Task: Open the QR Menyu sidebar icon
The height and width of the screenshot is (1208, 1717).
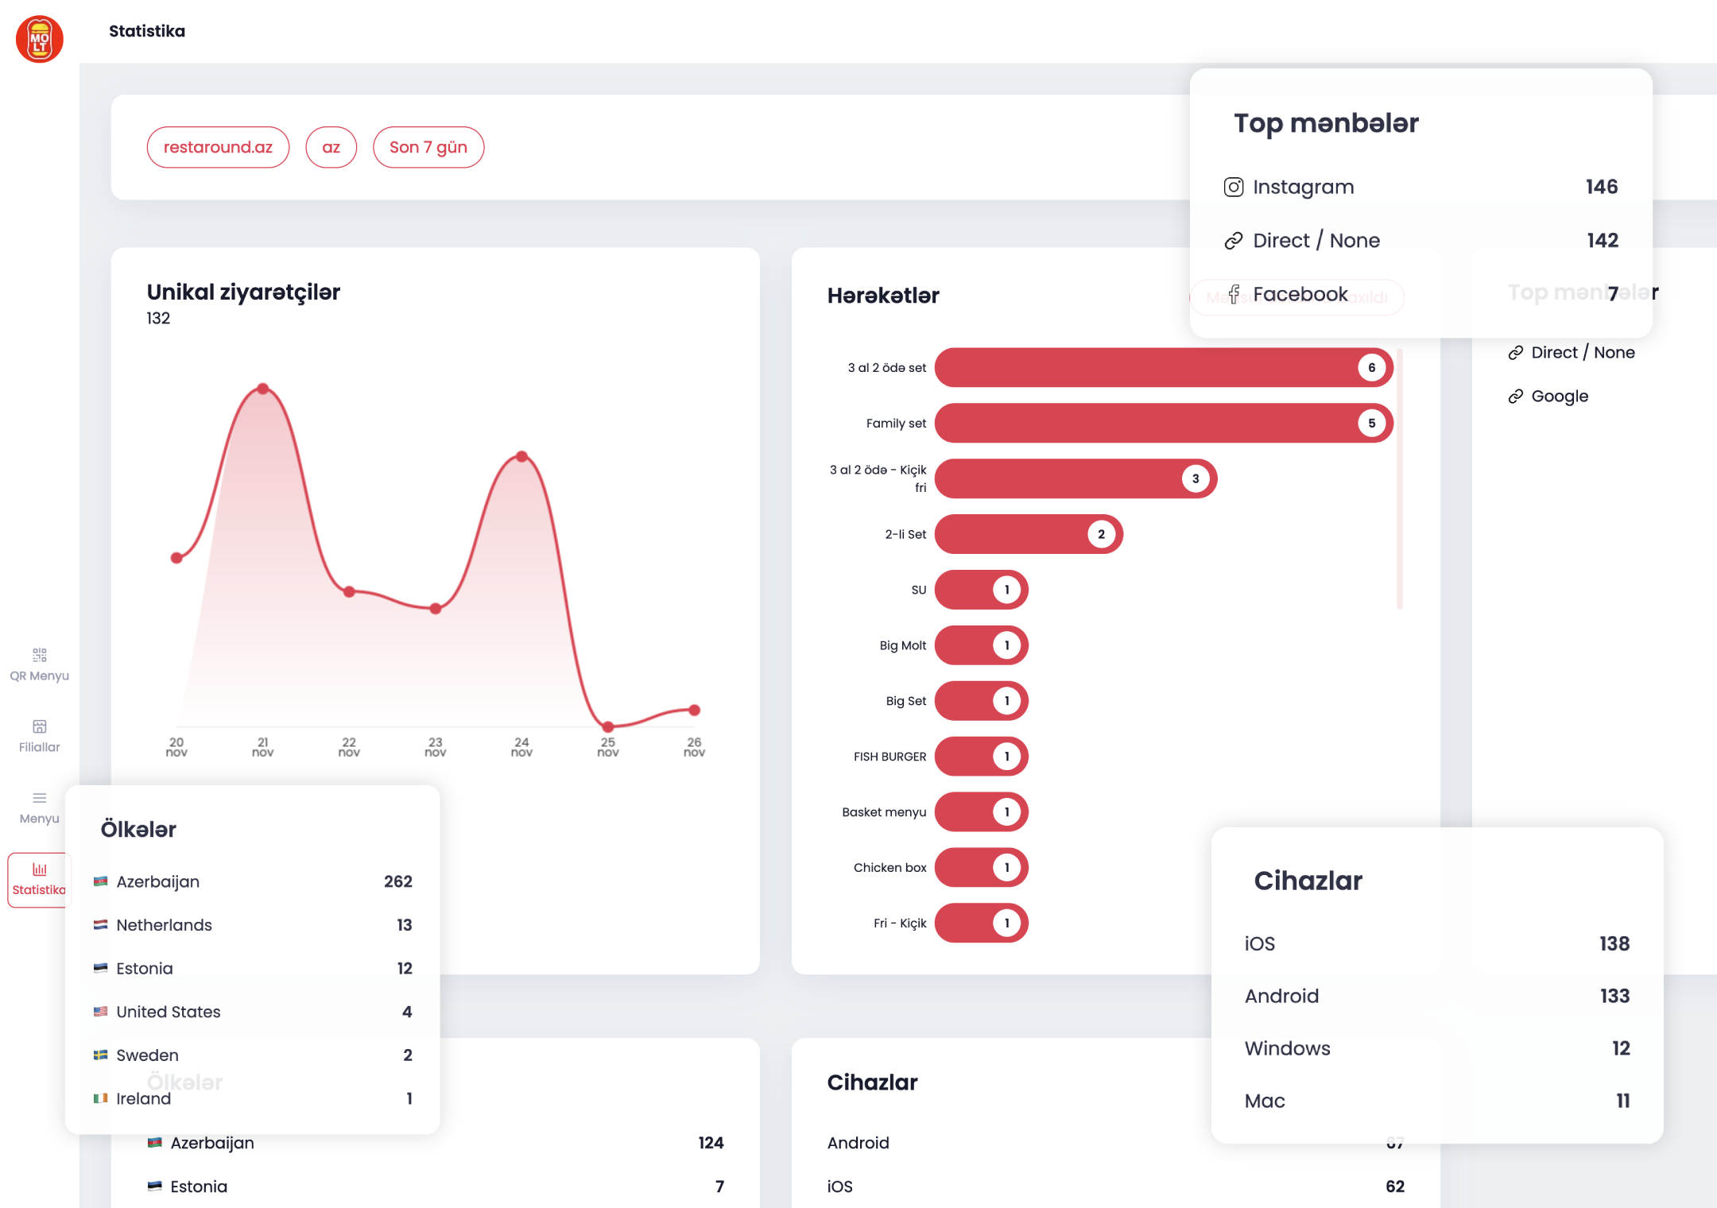Action: 40,655
